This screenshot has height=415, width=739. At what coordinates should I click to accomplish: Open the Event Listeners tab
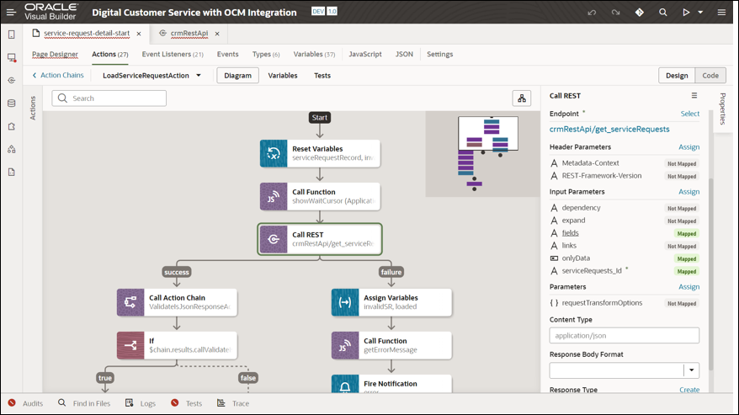(173, 54)
